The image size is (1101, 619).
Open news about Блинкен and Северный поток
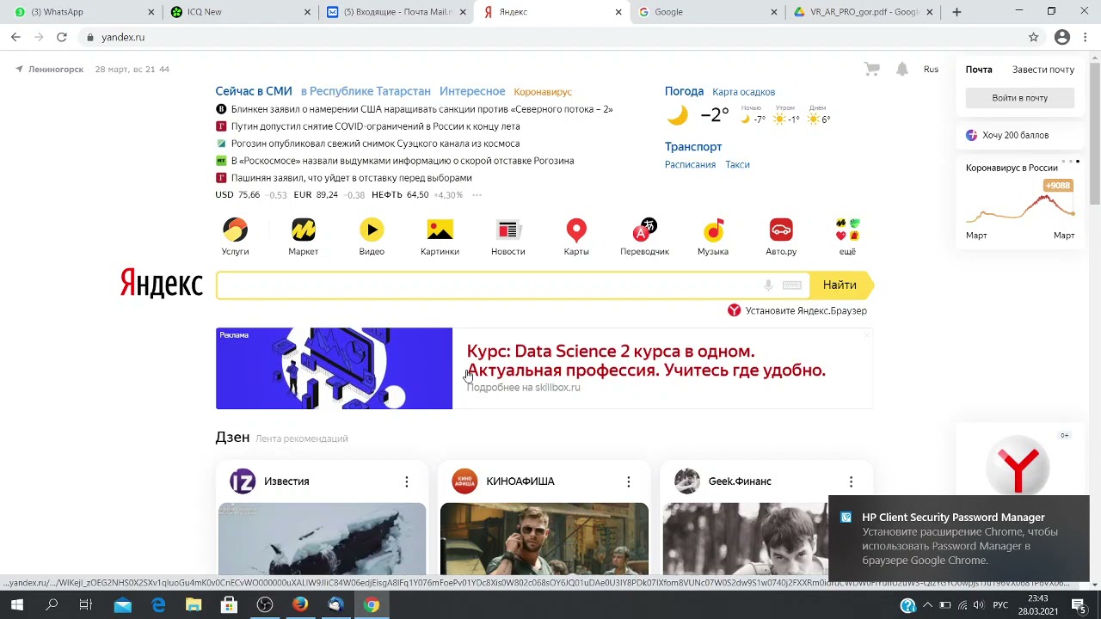pos(421,109)
